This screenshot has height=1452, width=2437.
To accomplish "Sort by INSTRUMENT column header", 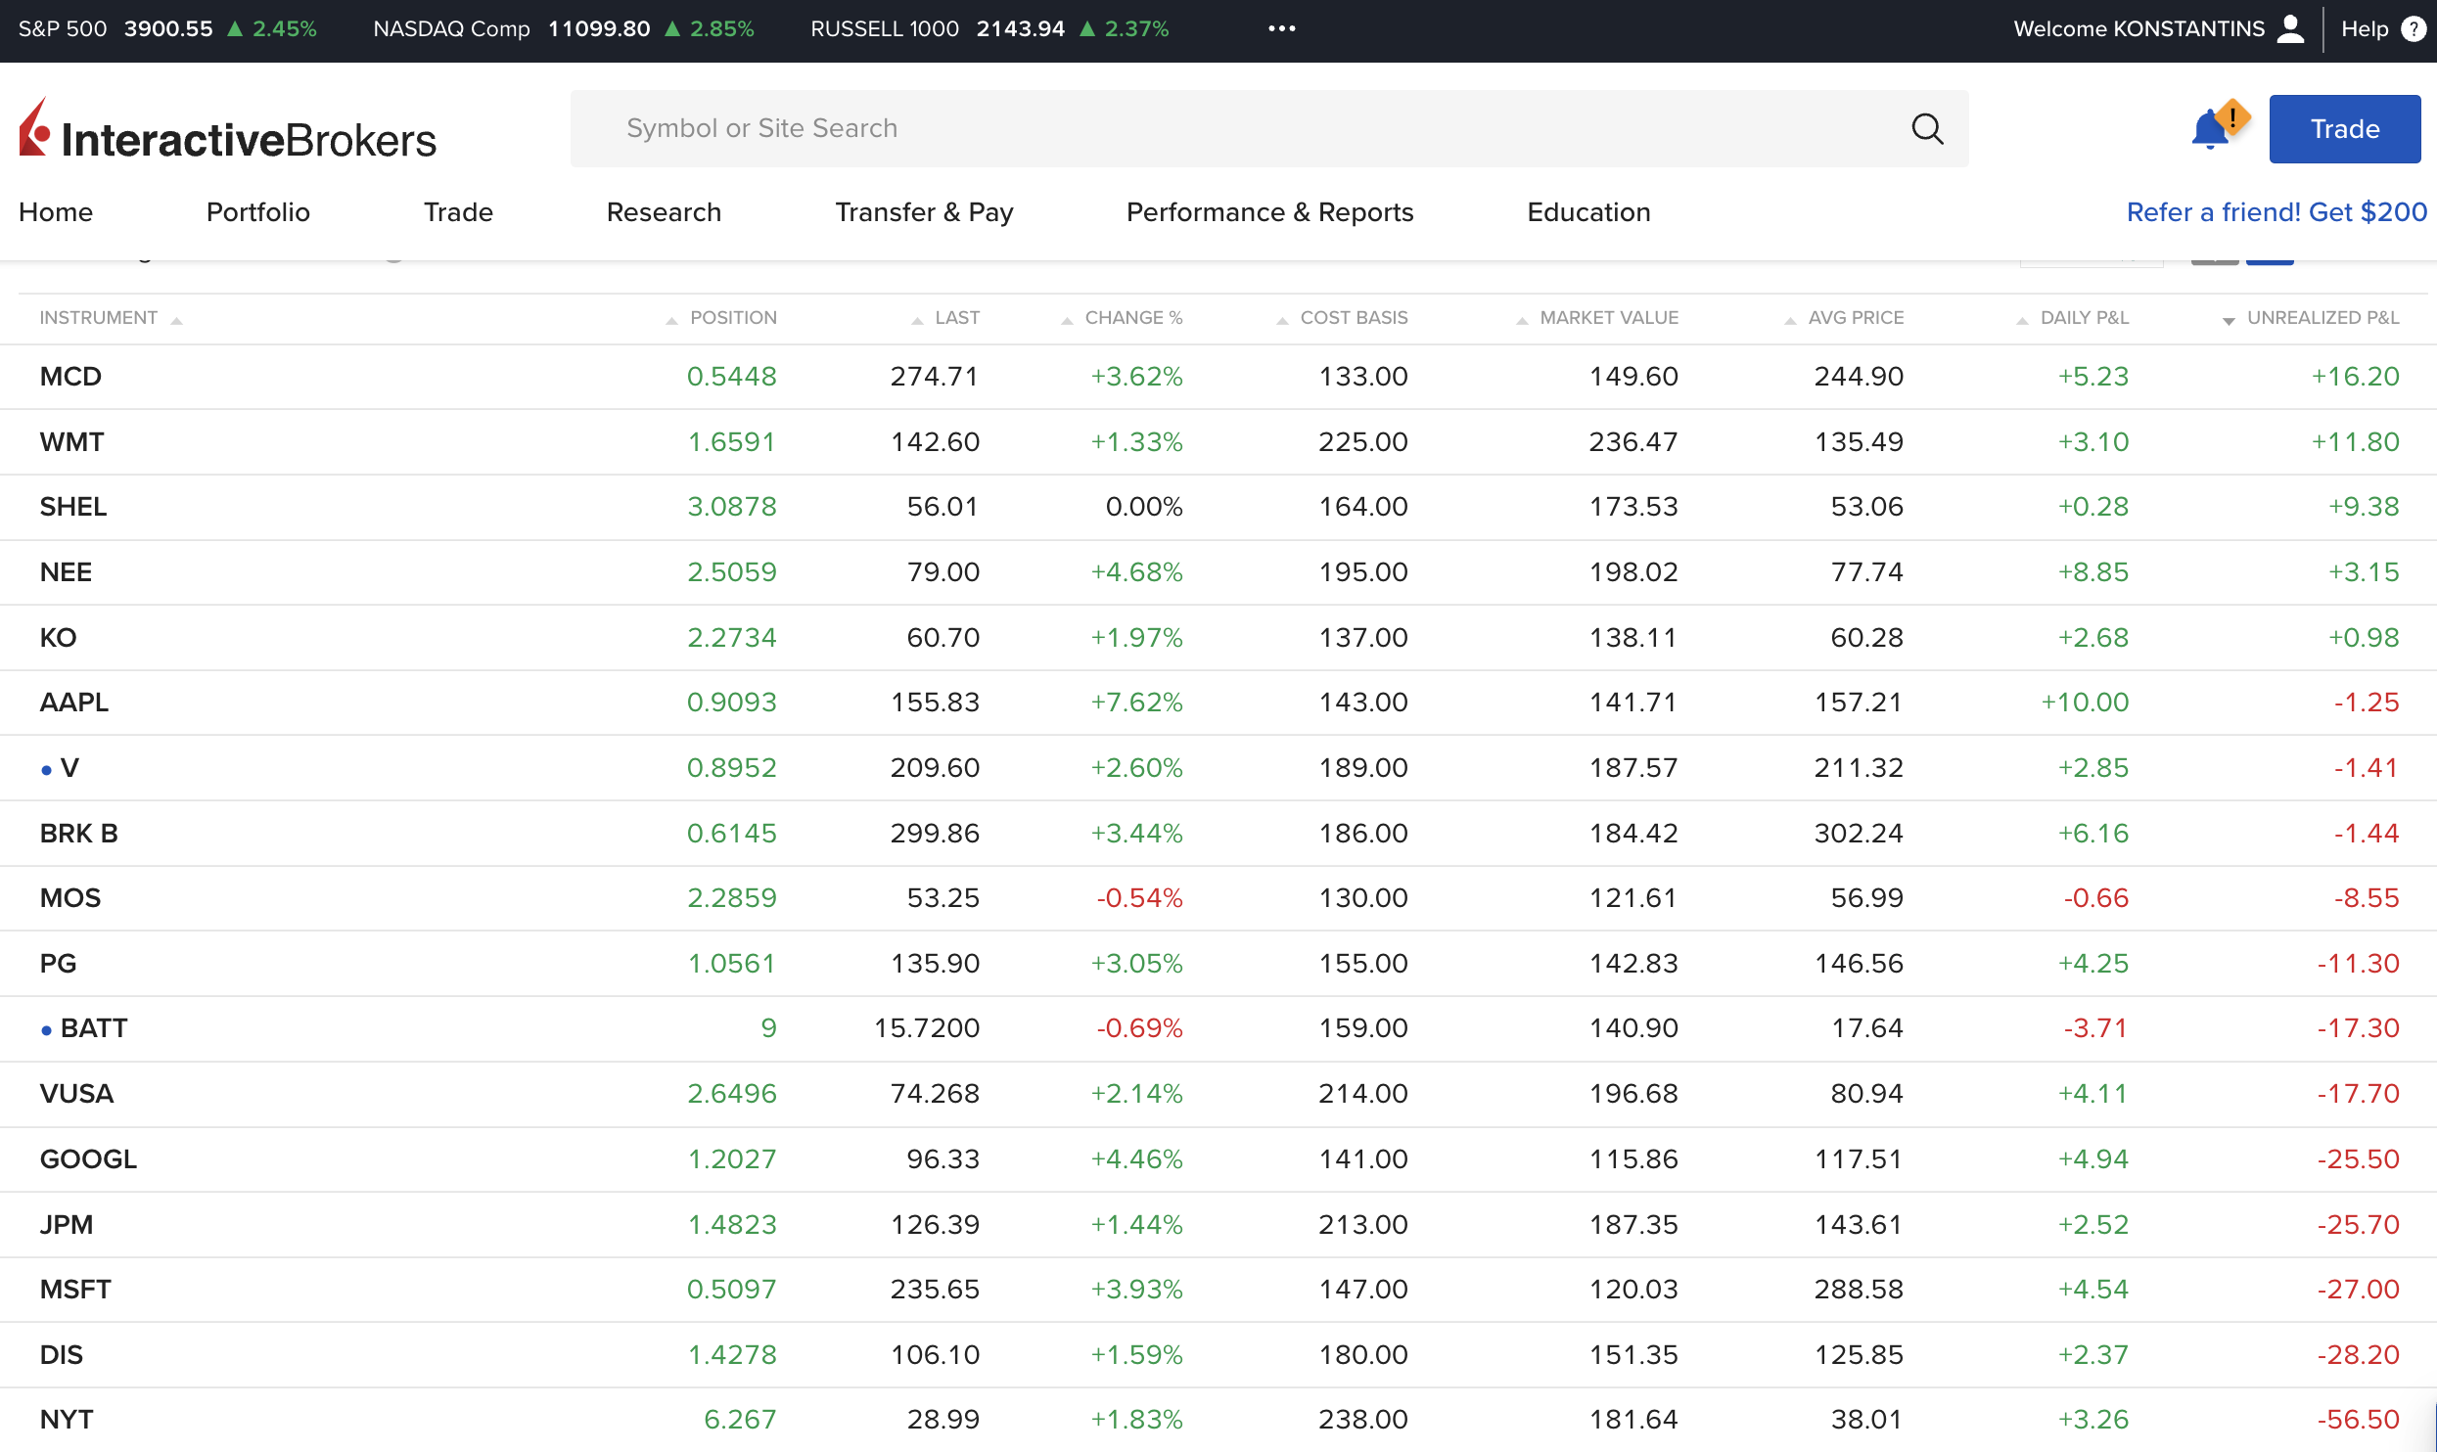I will tap(98, 318).
